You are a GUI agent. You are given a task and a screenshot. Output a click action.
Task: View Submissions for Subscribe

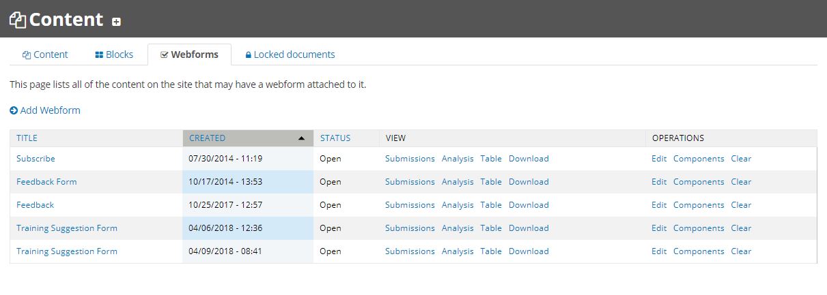410,159
